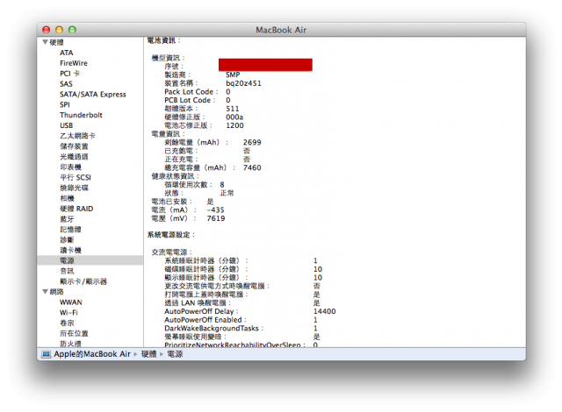Open the 相機 camera entry
The image size is (562, 412).
(67, 198)
